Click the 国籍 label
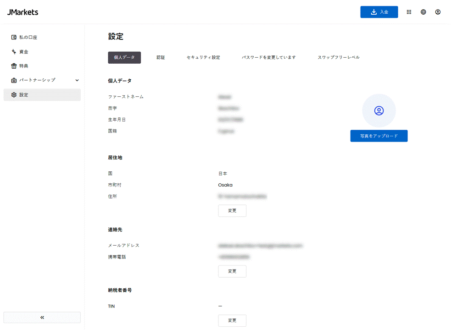Image resolution: width=451 pixels, height=330 pixels. pyautogui.click(x=112, y=131)
